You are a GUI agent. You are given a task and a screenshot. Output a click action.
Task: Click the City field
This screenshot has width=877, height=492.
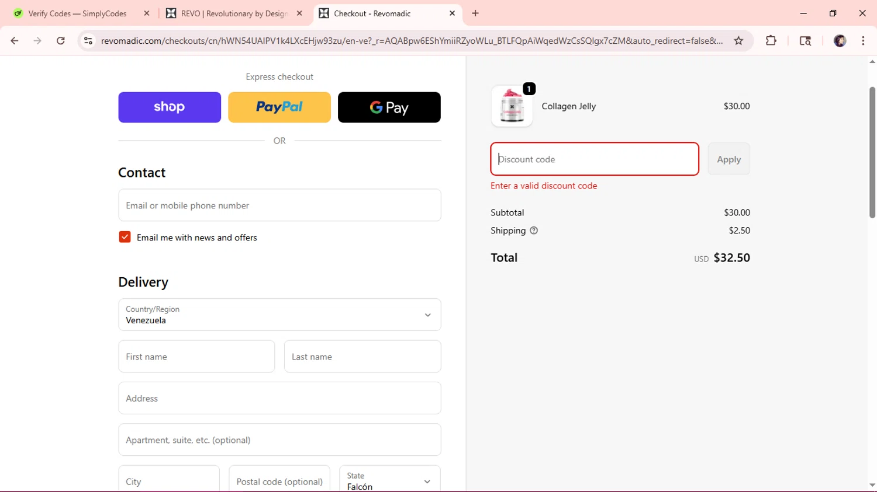tap(169, 480)
